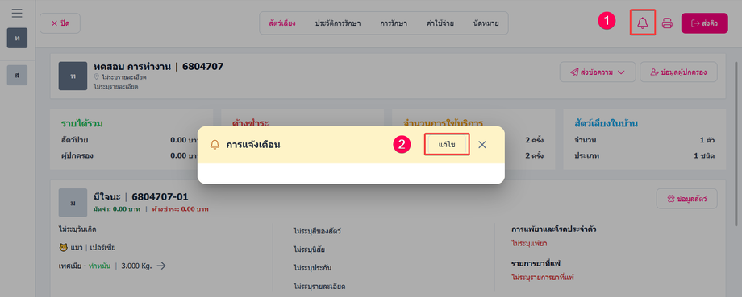This screenshot has height=297, width=742.
Task: Click the location pin icon under owner name
Action: pyautogui.click(x=97, y=77)
